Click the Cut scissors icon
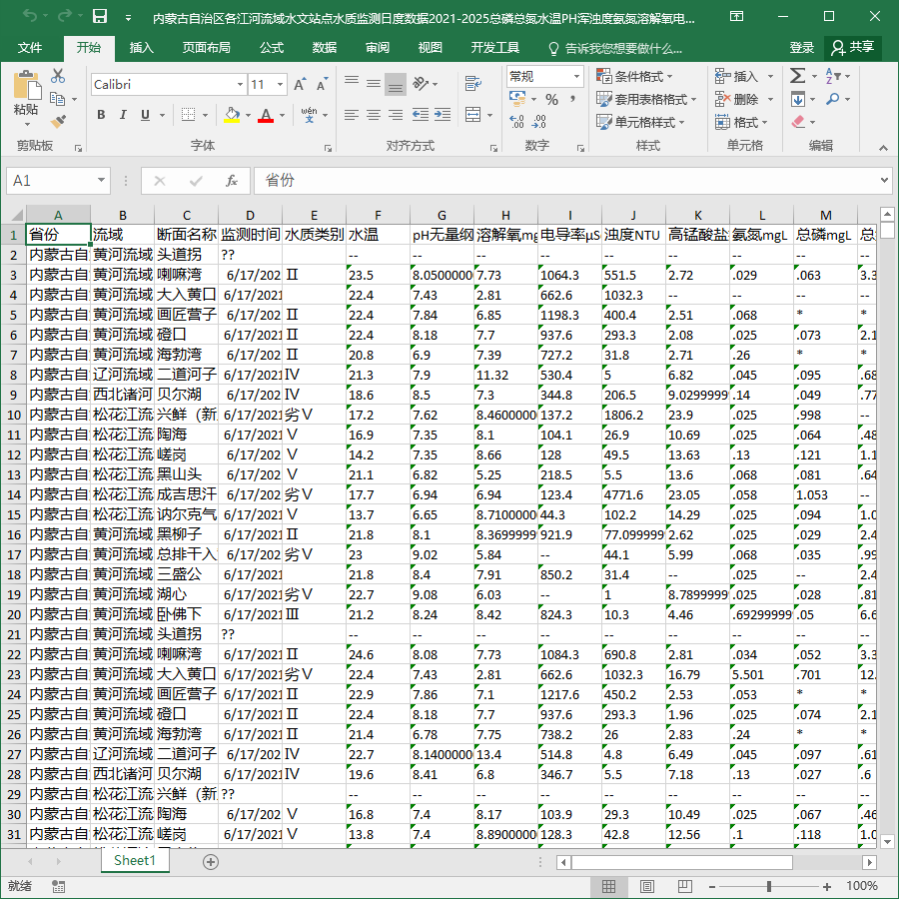This screenshot has height=899, width=899. point(58,76)
